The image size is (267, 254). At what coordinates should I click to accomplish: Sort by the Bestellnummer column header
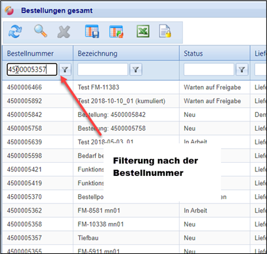tap(37, 53)
